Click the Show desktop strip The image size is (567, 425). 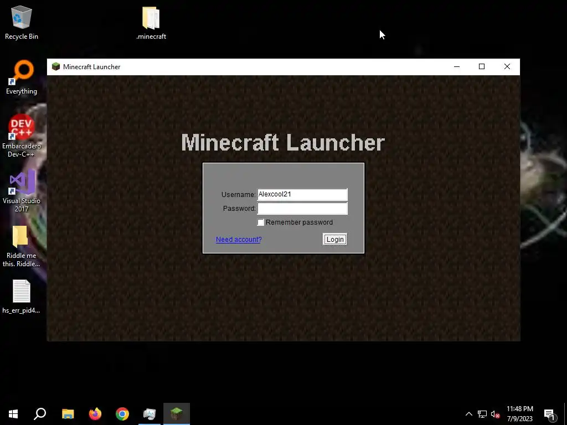point(565,414)
